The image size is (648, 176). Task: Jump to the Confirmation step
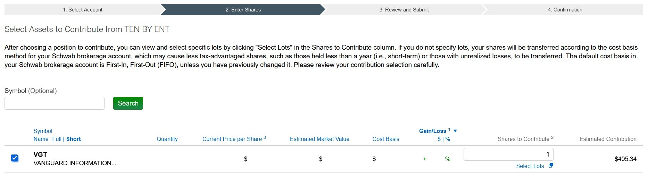565,10
